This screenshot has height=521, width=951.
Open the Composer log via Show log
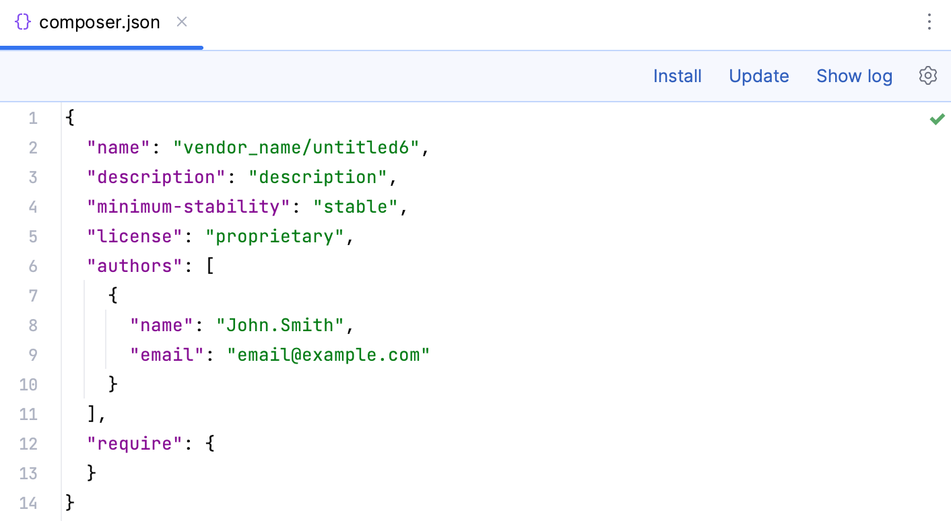(x=854, y=75)
